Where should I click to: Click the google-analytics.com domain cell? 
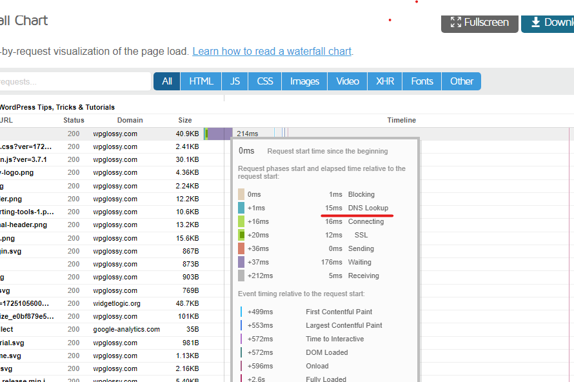tap(126, 329)
